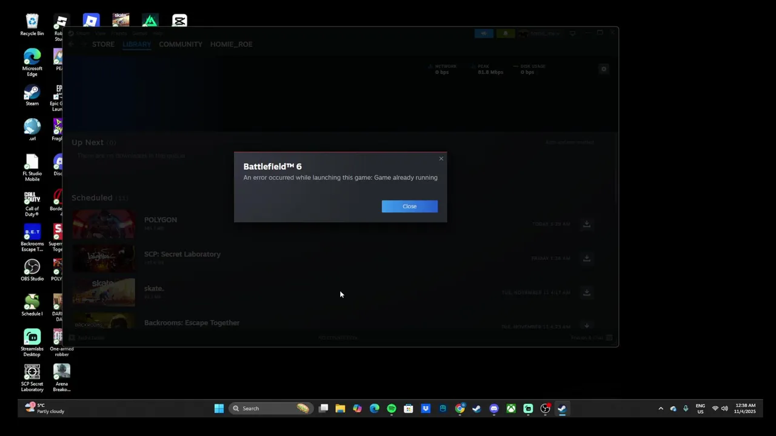Click the Close button in Battlefield 6 dialog
This screenshot has height=436, width=776.
(409, 206)
